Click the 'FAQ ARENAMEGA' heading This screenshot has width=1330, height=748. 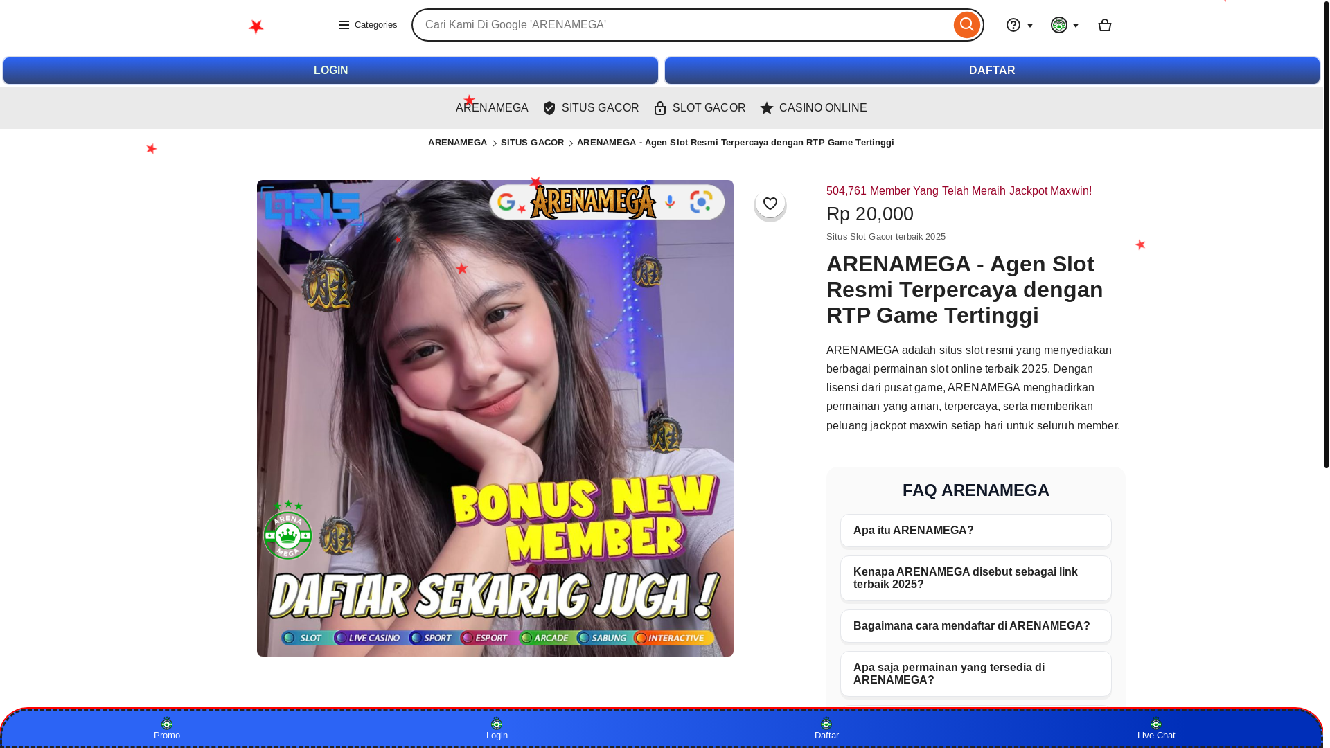976,490
